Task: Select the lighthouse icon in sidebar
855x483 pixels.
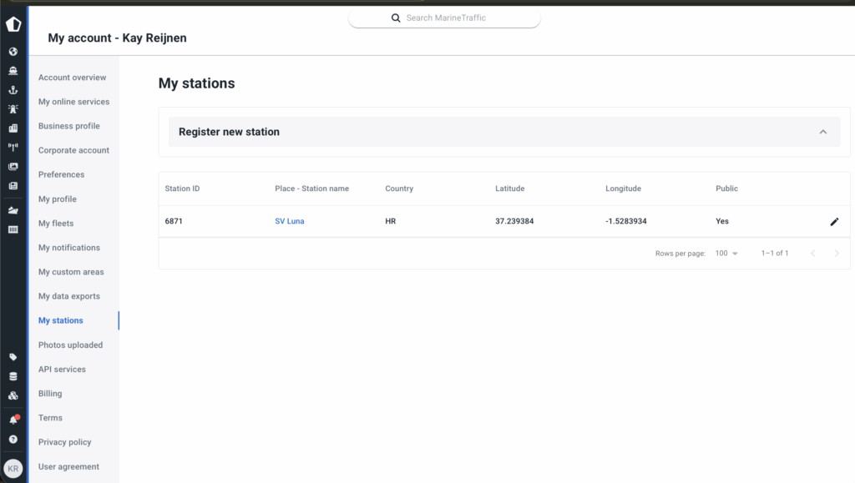Action: 13,109
